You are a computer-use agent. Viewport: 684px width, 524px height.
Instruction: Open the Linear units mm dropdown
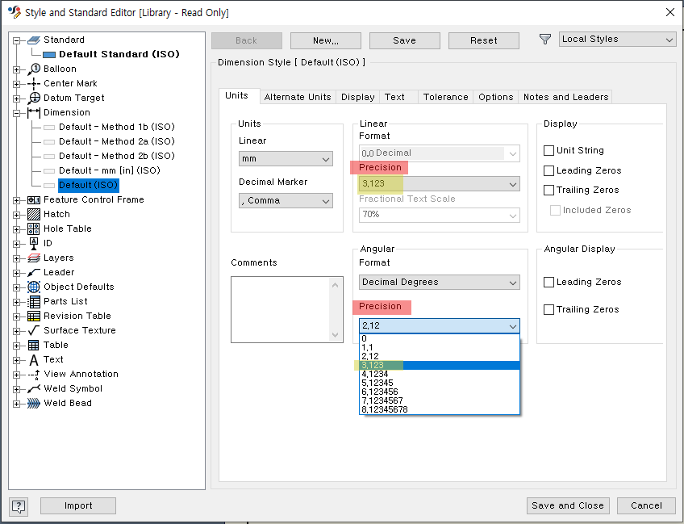286,159
